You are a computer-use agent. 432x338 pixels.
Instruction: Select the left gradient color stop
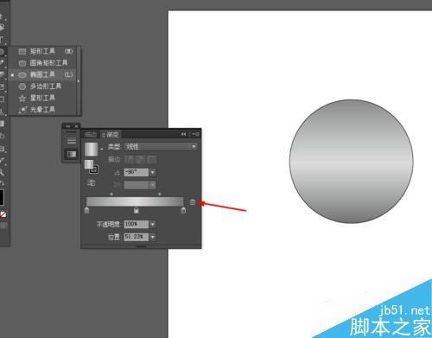86,211
